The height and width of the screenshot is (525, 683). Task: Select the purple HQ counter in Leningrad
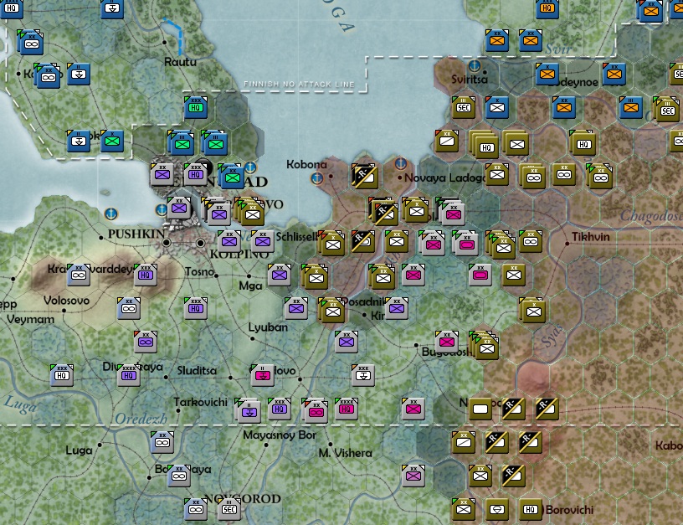point(196,174)
